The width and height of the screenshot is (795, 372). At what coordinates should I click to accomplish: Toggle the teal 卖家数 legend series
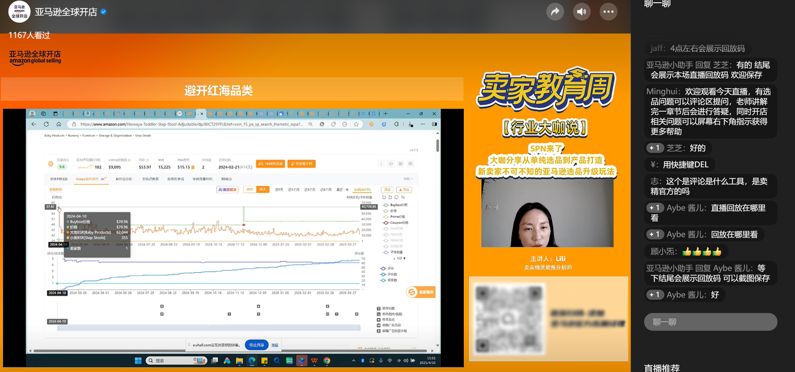point(388,280)
